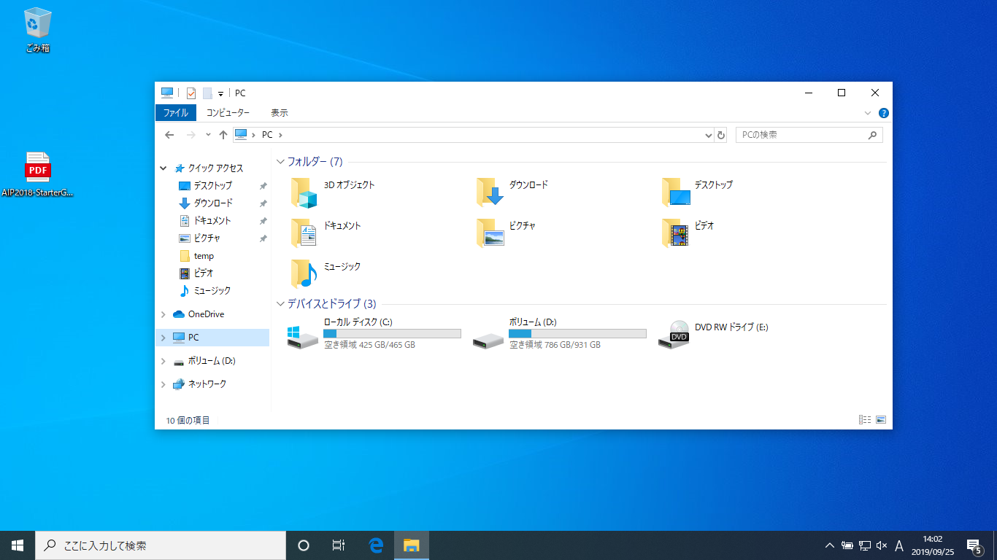Screen dimensions: 997x560
Task: Collapse the フォルダー (7) group
Action: click(x=280, y=162)
